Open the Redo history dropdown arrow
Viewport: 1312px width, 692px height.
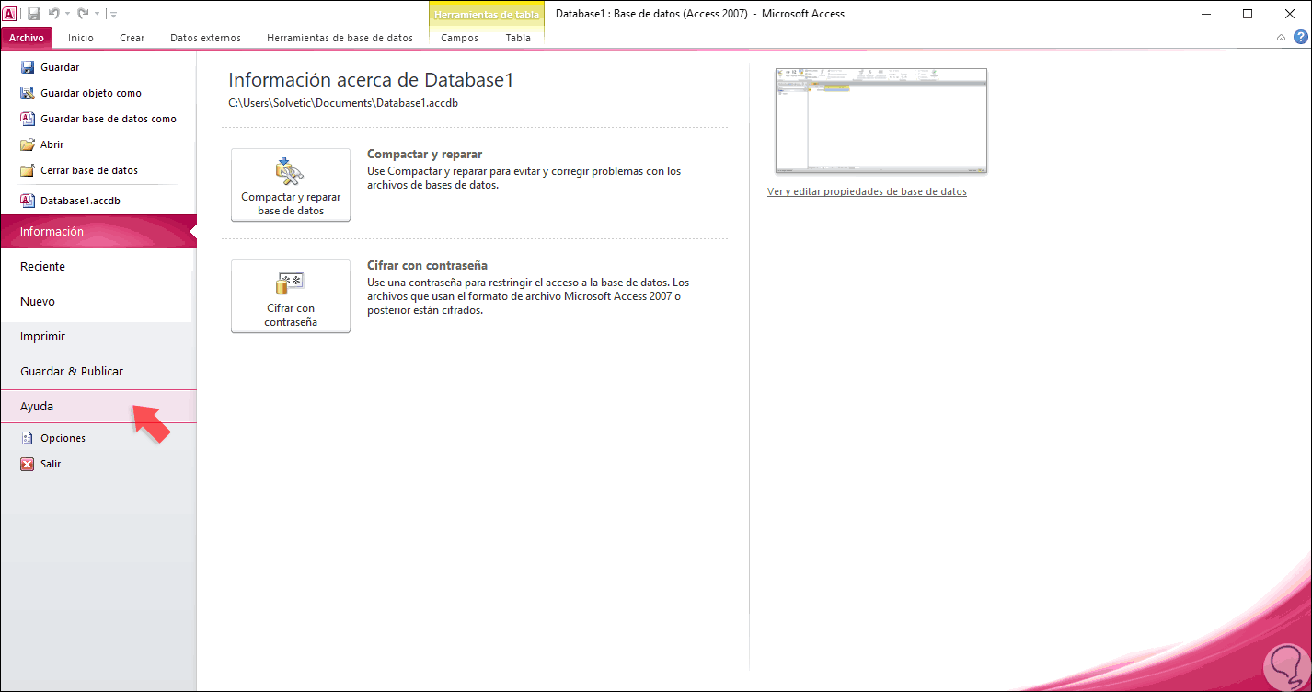pos(96,14)
